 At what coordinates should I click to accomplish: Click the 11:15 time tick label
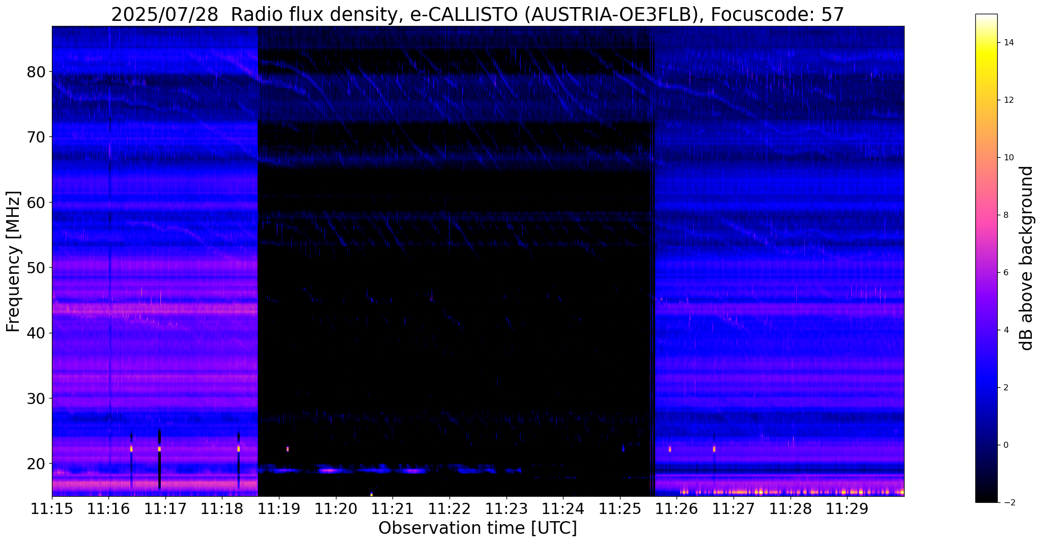52,509
